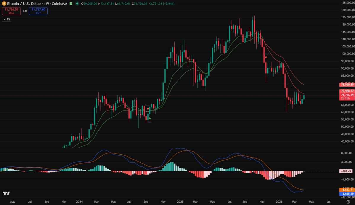
Task: Click the Bear arrow marker near Sep 2024
Action: point(148,109)
